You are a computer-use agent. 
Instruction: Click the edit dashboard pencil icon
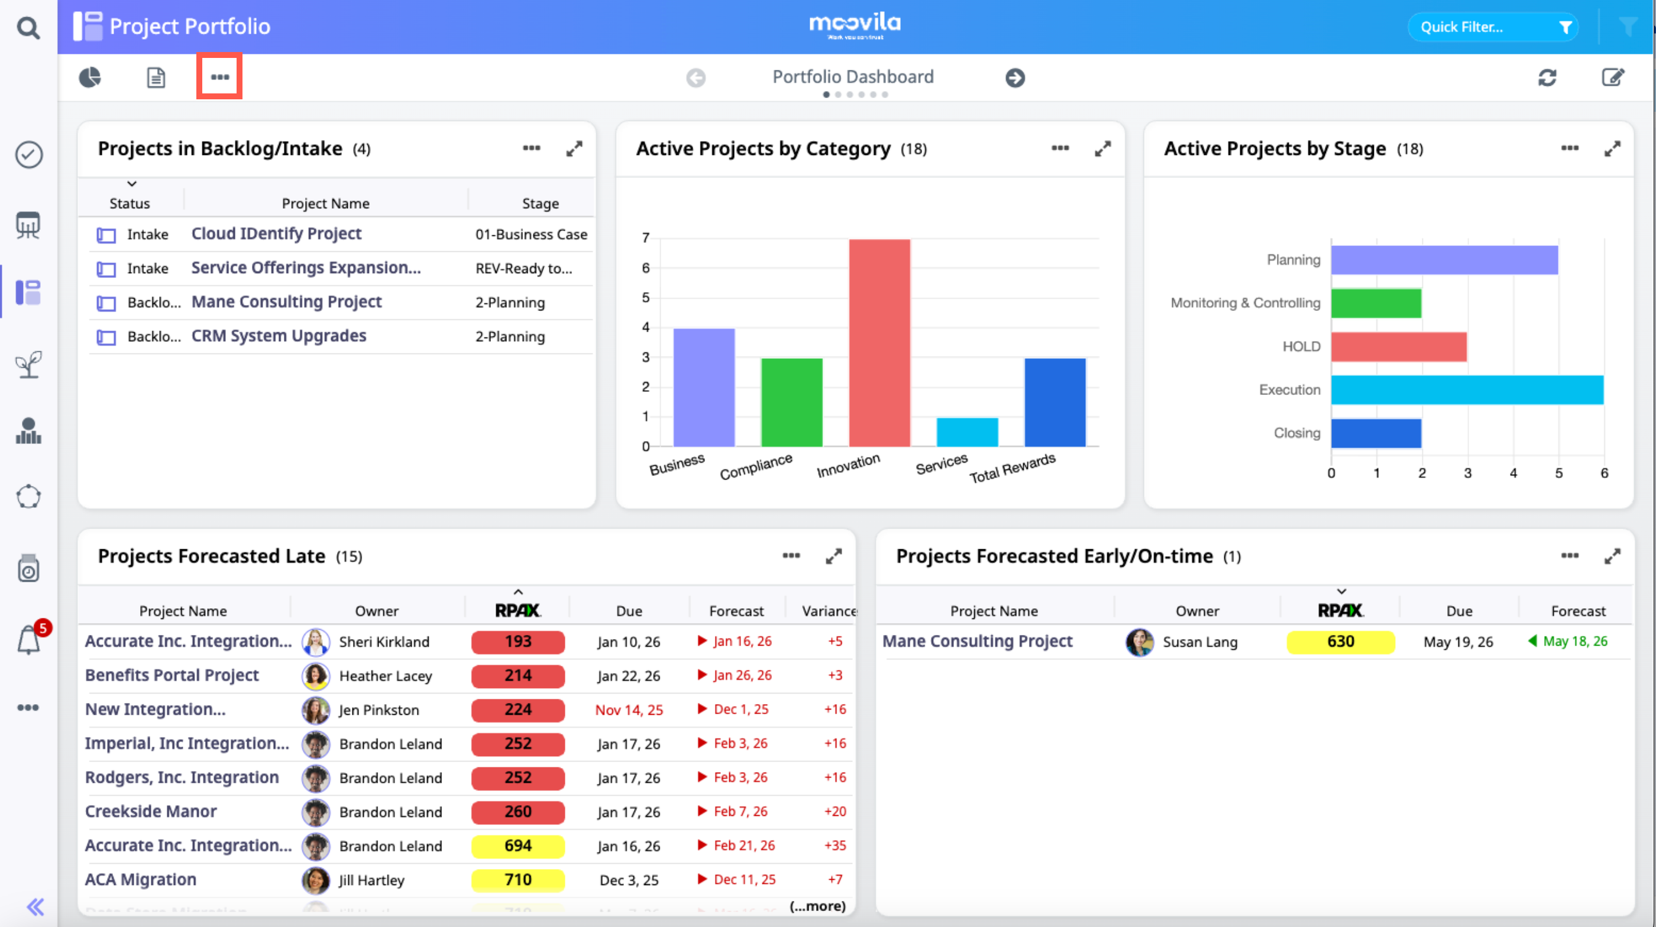click(x=1612, y=77)
